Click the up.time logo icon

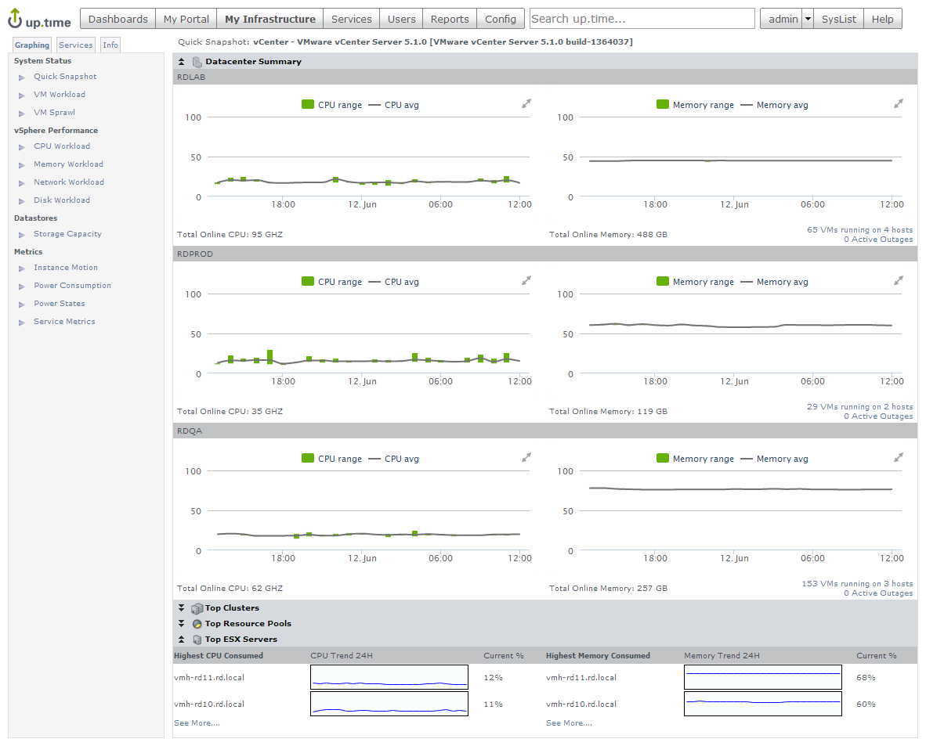16,19
